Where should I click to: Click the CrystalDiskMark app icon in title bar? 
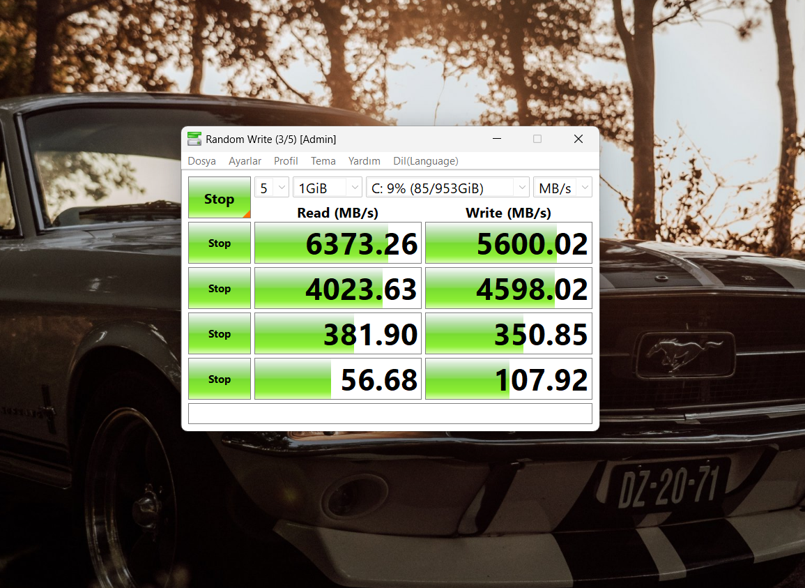point(194,139)
